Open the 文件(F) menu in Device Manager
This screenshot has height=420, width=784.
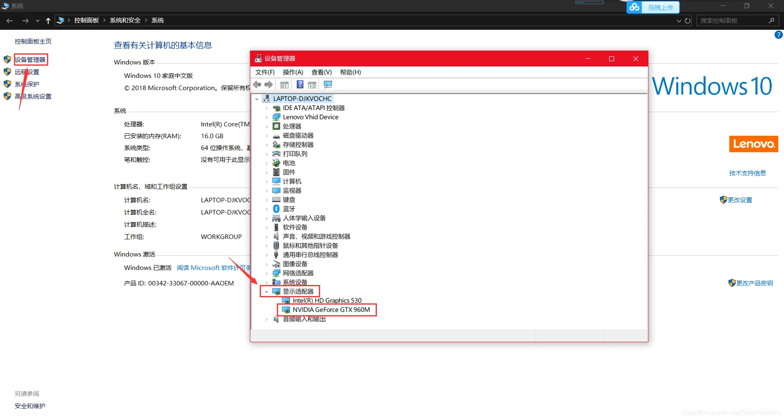pos(264,72)
